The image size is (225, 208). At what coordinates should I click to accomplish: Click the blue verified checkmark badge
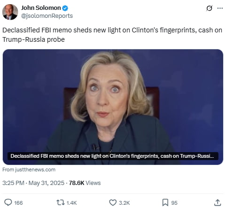click(x=65, y=8)
